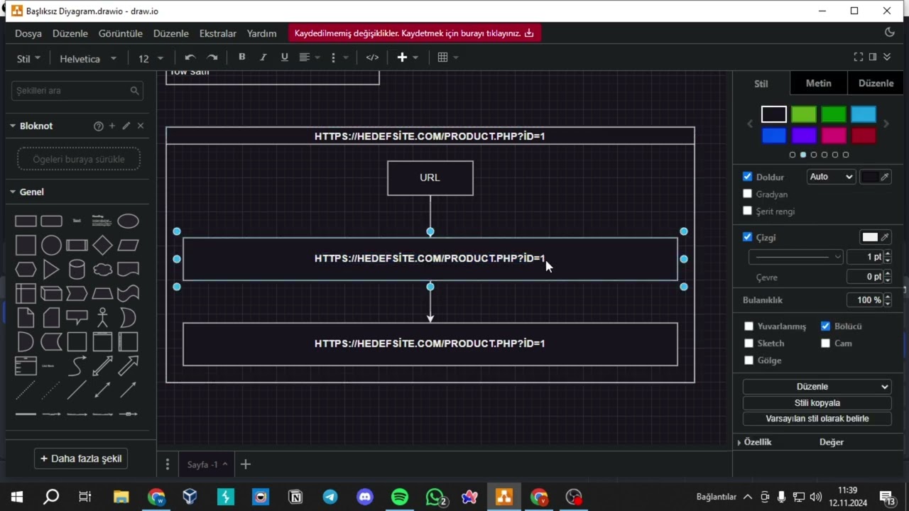The image size is (909, 511).
Task: Switch to the Metin tab
Action: click(x=818, y=83)
